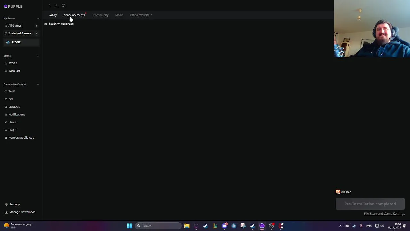Open the notification bell in tray
This screenshot has height=231, width=410.
point(405,226)
